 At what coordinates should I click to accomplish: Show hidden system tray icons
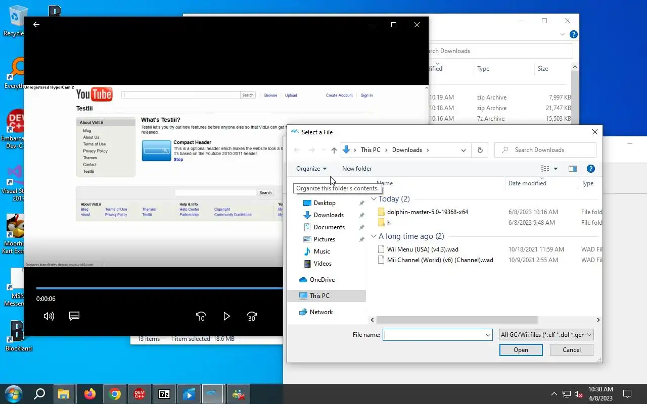click(554, 394)
